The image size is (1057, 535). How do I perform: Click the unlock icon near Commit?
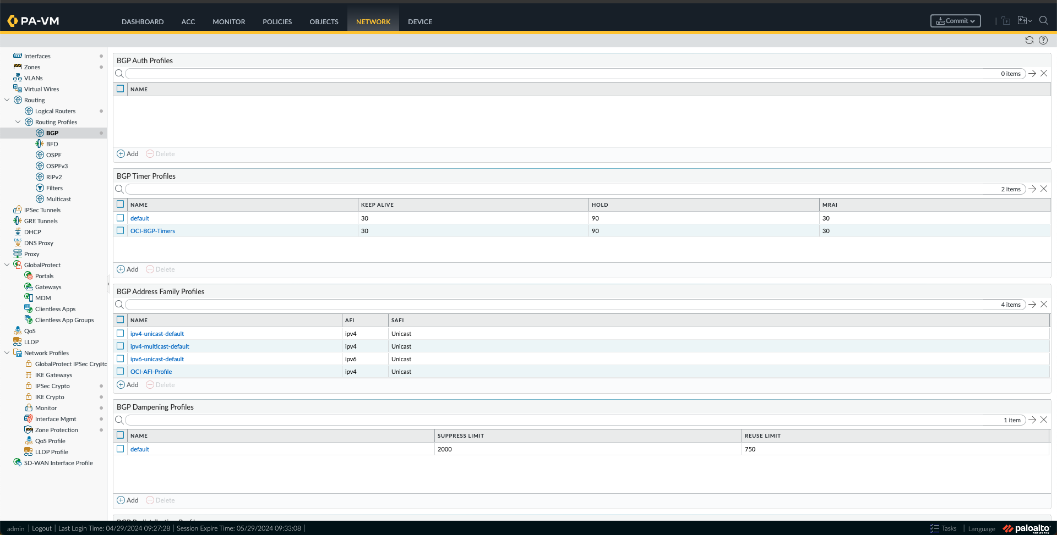click(x=1006, y=20)
